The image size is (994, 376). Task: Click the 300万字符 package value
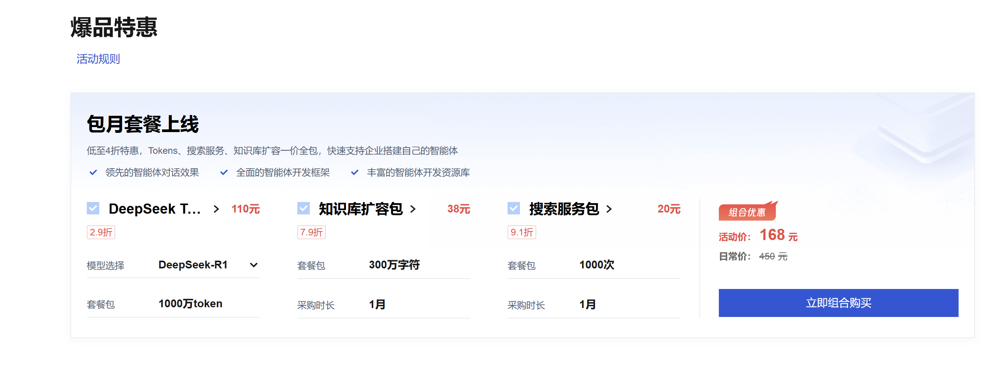pyautogui.click(x=394, y=265)
